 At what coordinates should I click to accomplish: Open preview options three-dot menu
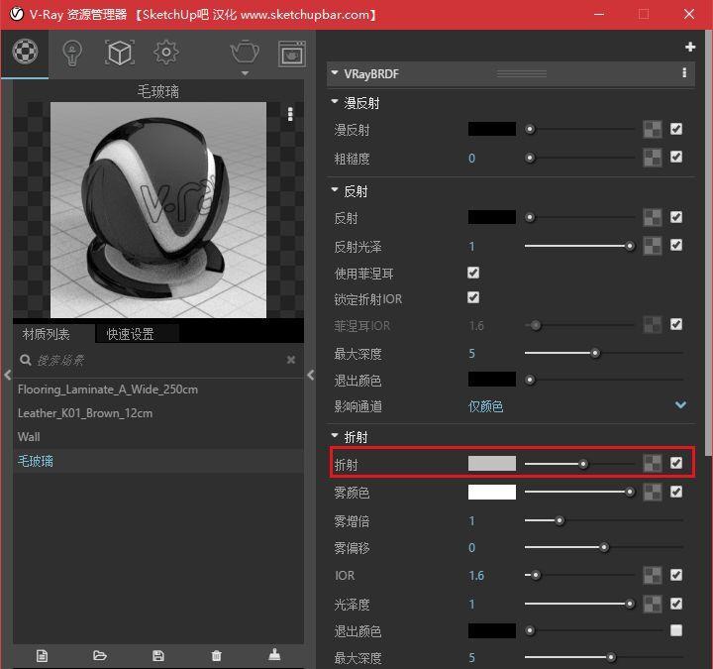point(290,114)
